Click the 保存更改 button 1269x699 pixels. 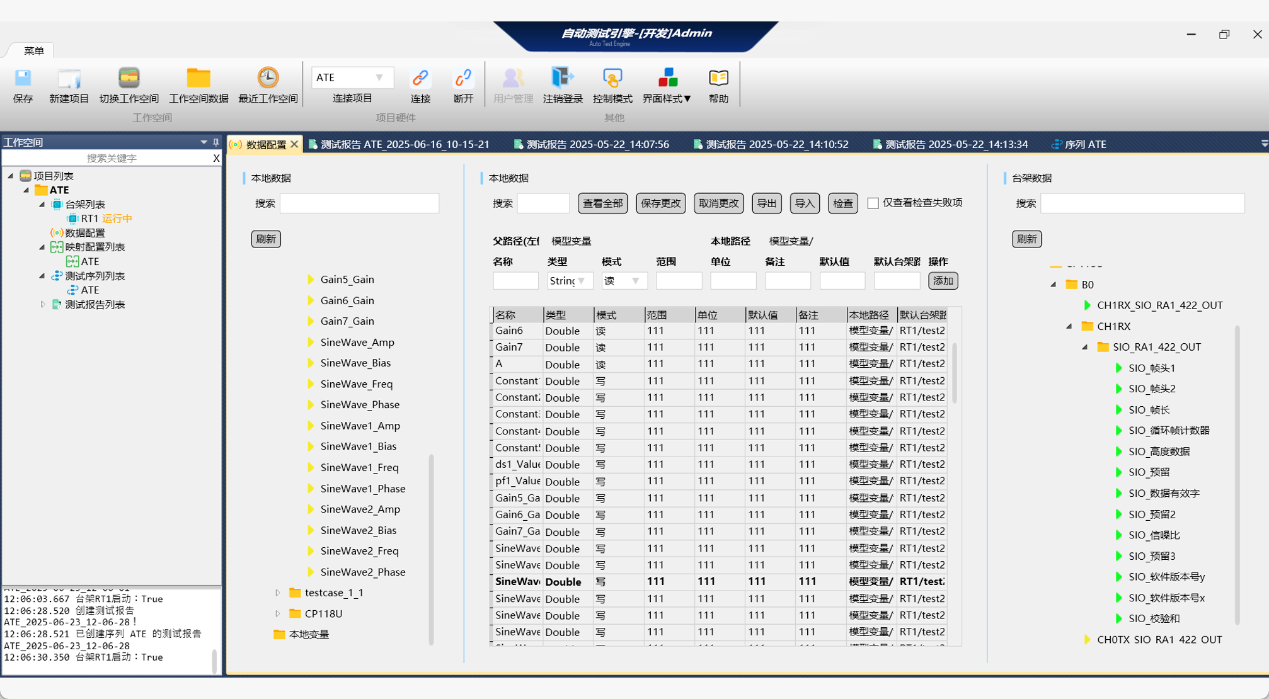660,203
